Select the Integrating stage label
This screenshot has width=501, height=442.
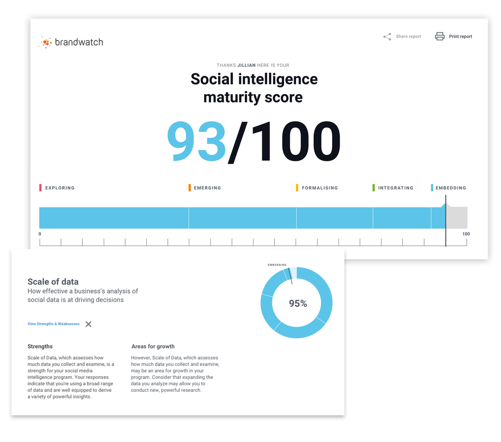click(x=395, y=188)
